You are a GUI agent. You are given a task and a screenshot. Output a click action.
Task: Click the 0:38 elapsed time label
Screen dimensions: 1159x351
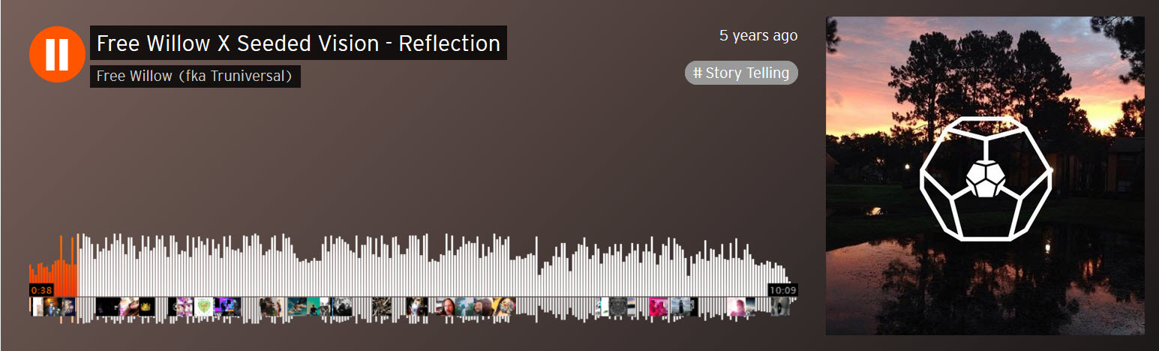point(42,290)
